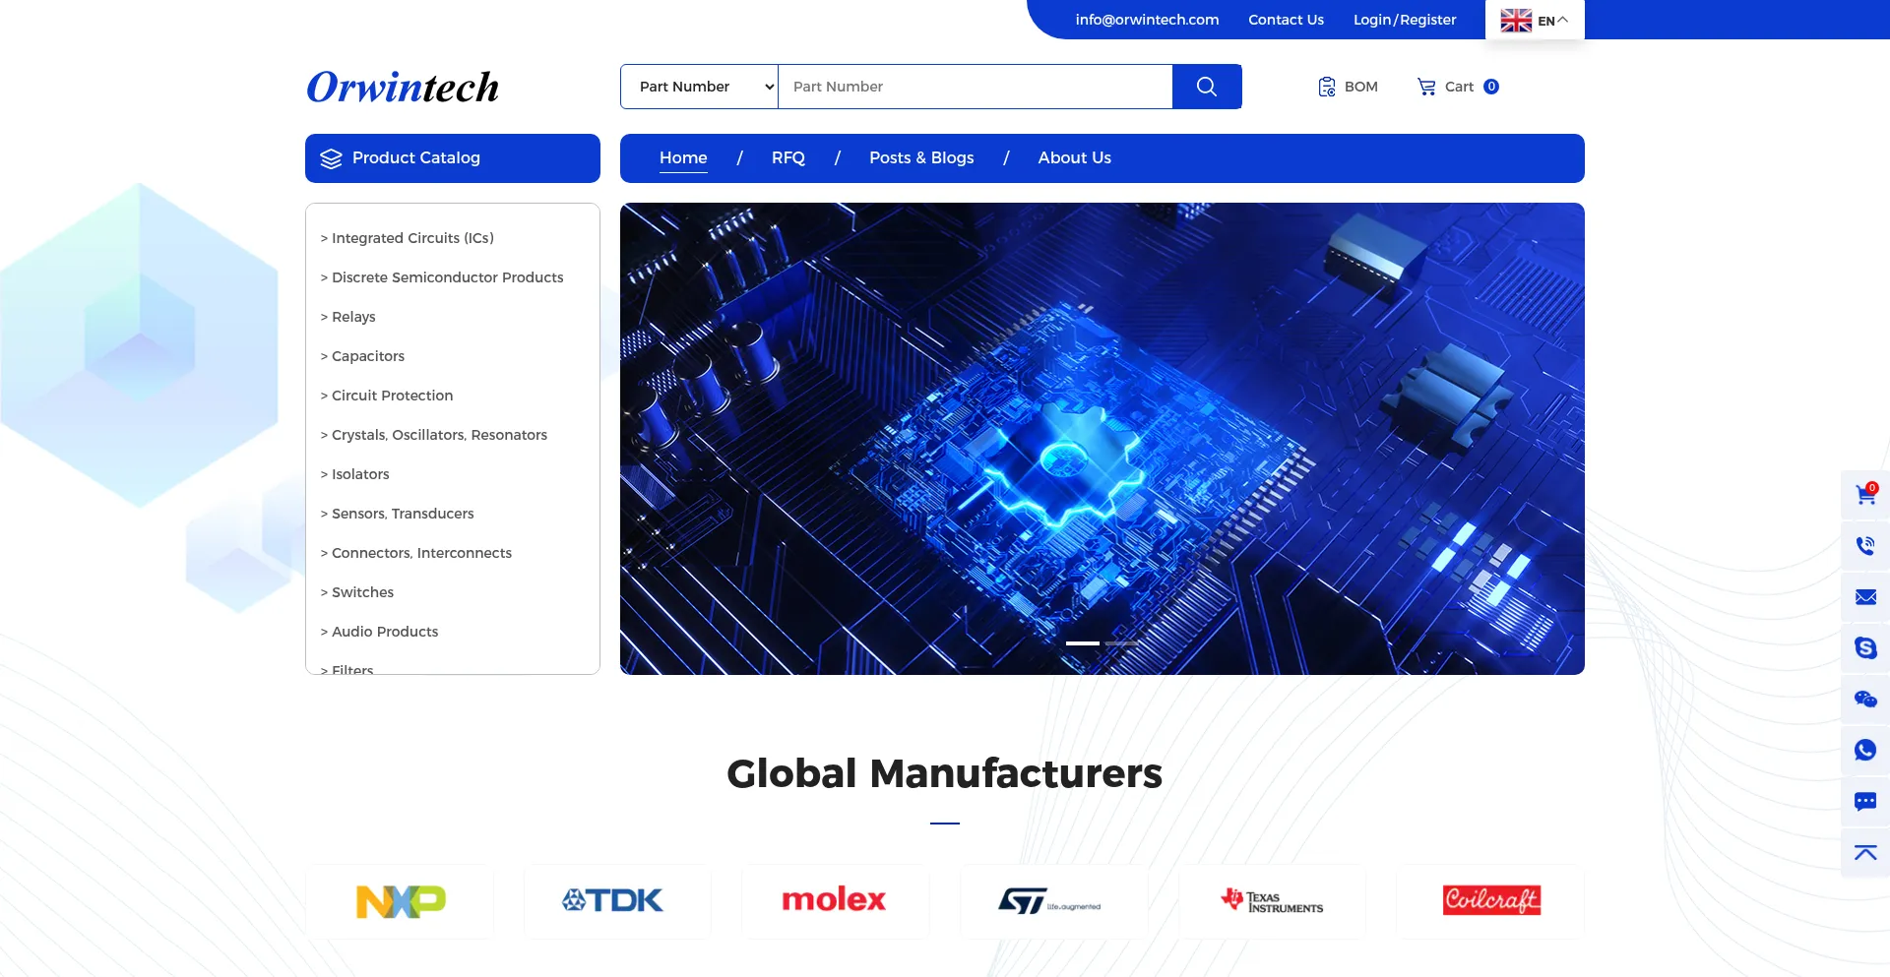
Task: Click the circuit board hero banner image
Action: click(1102, 439)
